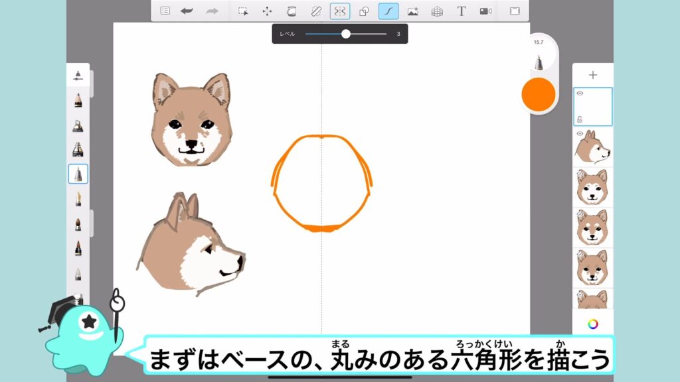Toggle visibility of the top empty layer
Image resolution: width=680 pixels, height=382 pixels.
click(580, 94)
